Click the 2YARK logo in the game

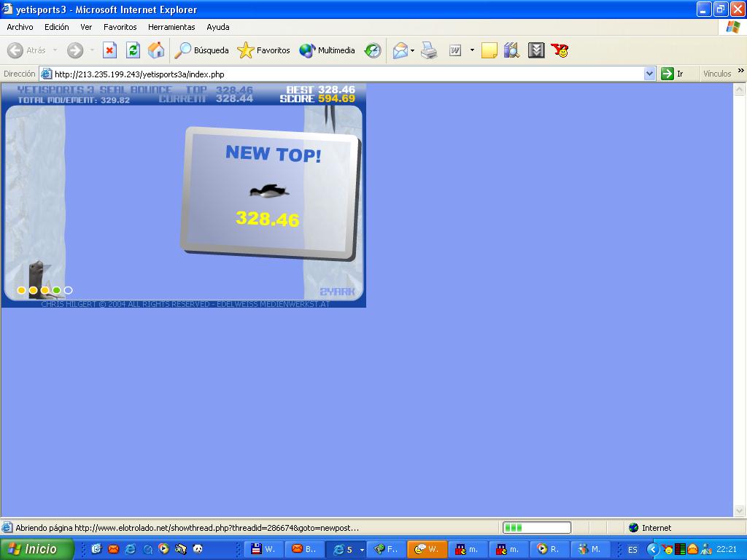[337, 292]
